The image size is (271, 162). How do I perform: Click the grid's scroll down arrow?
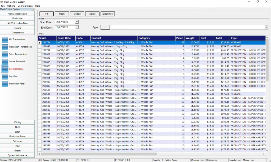coord(267,151)
